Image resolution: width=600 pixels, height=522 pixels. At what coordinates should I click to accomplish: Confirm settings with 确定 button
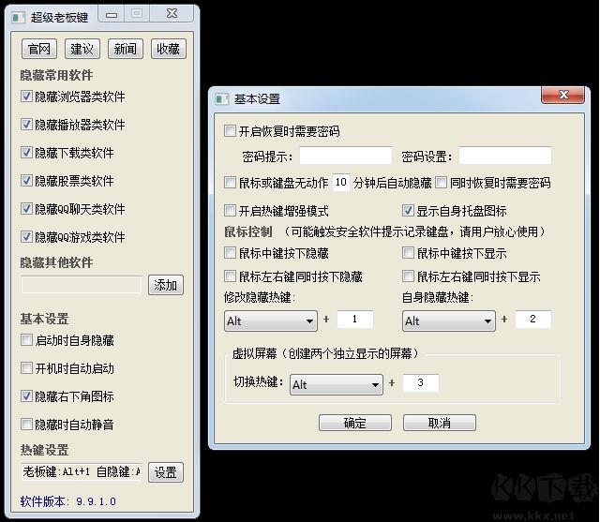(355, 423)
